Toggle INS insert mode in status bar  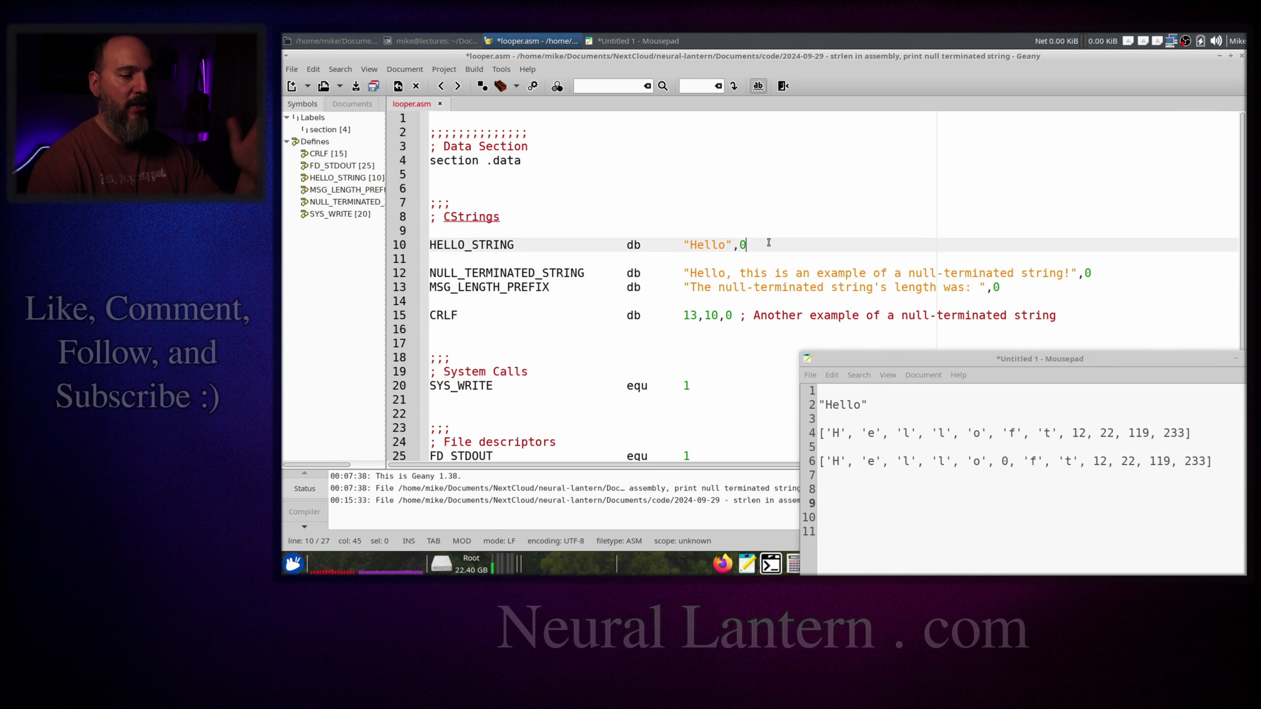click(x=408, y=541)
